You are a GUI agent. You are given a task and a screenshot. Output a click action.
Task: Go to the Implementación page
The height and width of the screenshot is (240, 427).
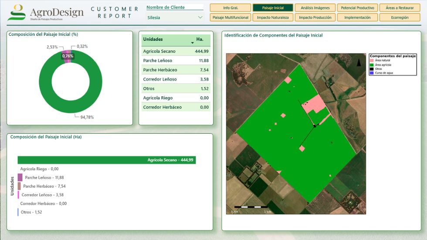357,17
